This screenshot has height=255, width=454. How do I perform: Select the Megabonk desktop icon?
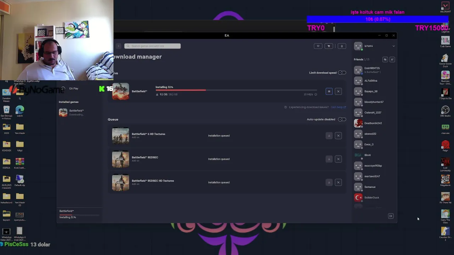coord(445,180)
